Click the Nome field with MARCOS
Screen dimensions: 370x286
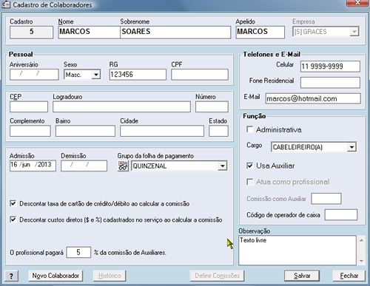click(x=89, y=33)
